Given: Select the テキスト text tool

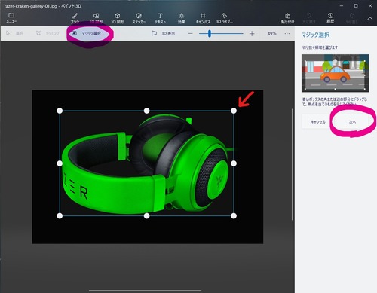Looking at the screenshot, I should (x=160, y=18).
